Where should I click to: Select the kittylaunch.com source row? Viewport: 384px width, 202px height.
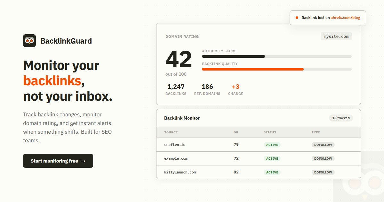coord(259,172)
